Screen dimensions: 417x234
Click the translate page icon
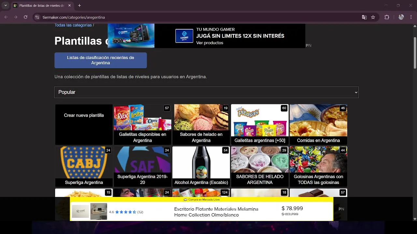(364, 17)
